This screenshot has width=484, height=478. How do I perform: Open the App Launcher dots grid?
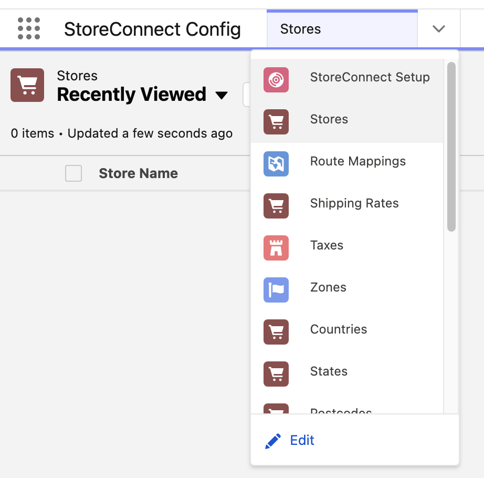29,28
